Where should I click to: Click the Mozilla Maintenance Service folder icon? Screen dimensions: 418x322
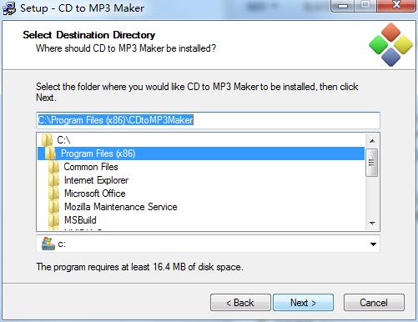pyautogui.click(x=53, y=207)
